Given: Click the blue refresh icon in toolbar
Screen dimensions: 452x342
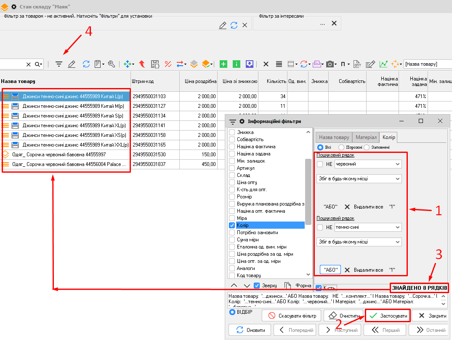Looking at the screenshot, I should point(86,64).
